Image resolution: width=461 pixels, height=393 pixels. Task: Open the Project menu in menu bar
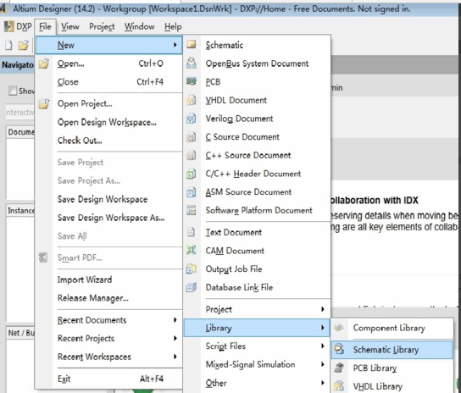click(102, 27)
